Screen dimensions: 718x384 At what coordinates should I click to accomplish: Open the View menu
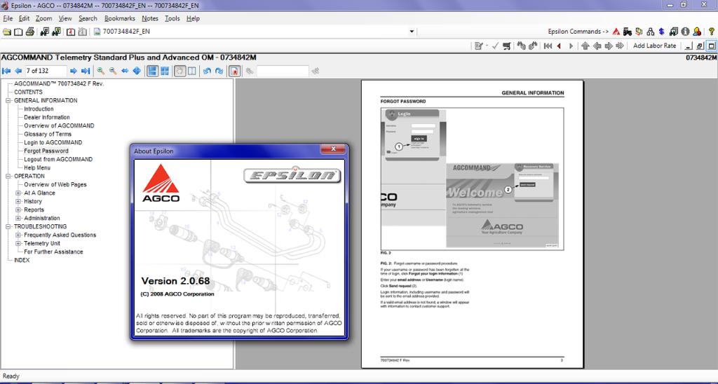point(65,19)
